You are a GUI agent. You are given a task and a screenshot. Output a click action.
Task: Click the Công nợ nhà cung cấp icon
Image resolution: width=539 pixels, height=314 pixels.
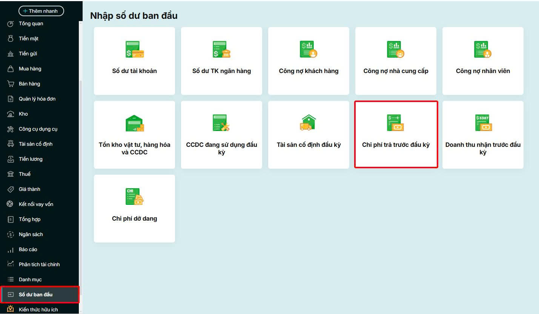pyautogui.click(x=396, y=49)
